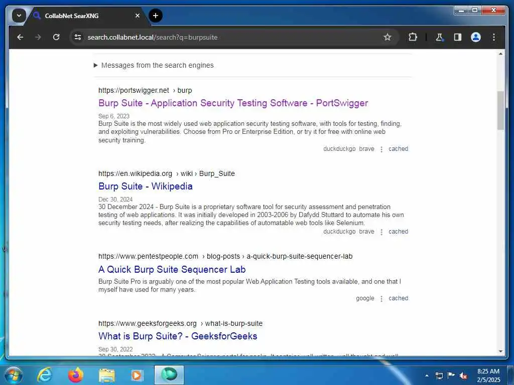Open more options dots for Sequencer Lab result
514x385 pixels.
[x=381, y=299]
